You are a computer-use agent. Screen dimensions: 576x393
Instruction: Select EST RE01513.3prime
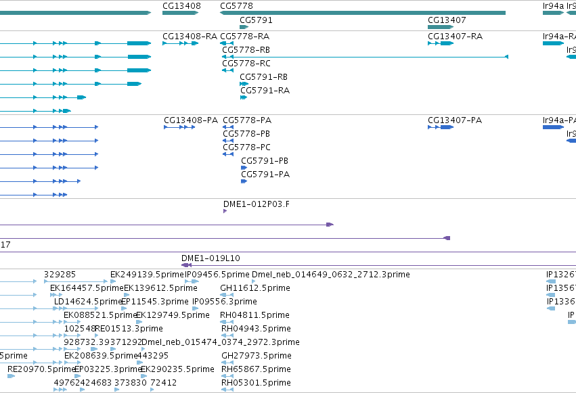(129, 329)
